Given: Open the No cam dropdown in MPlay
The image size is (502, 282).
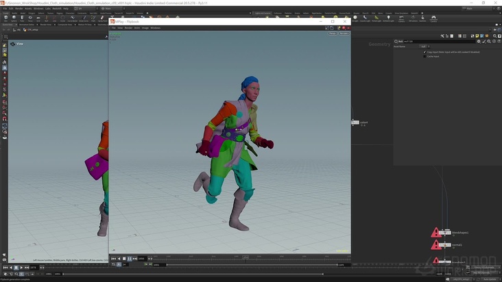Looking at the screenshot, I should [x=344, y=33].
